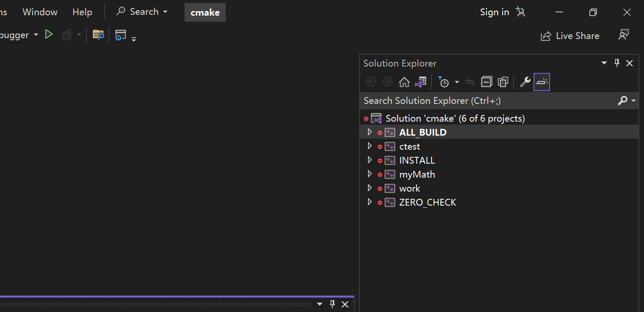
Task: Toggle bottom panel auto-hide pin
Action: coord(332,304)
